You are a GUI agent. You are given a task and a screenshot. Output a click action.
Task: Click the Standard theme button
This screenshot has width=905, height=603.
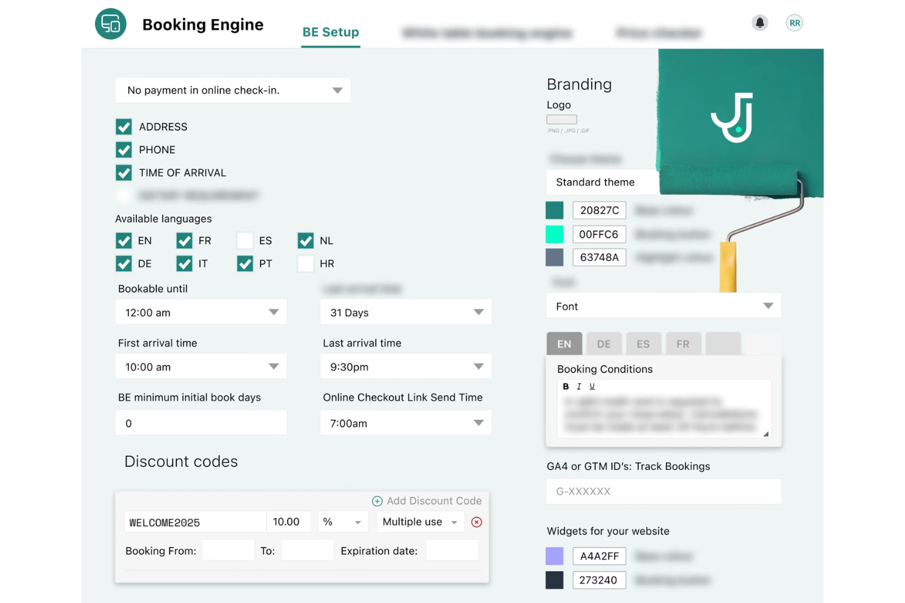595,182
